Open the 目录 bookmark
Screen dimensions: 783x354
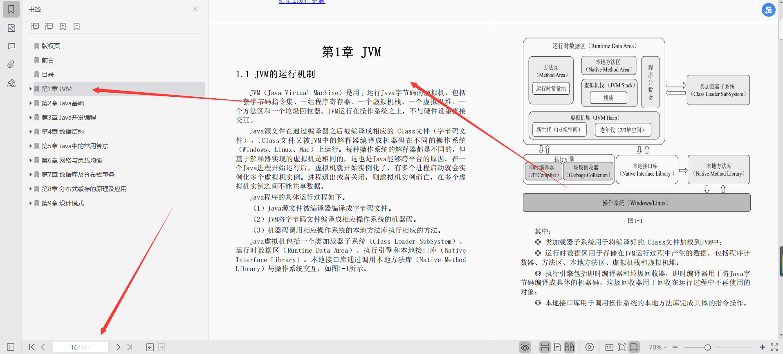pyautogui.click(x=48, y=74)
